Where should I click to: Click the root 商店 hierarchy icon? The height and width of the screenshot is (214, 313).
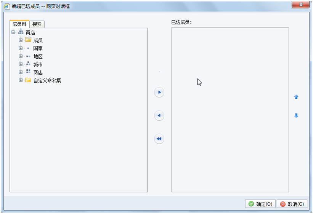click(x=21, y=32)
